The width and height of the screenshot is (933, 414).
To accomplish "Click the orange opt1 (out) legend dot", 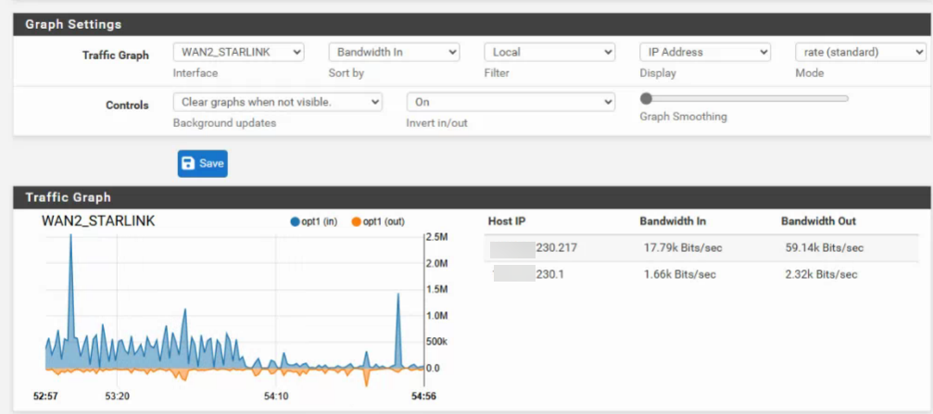I will [357, 222].
